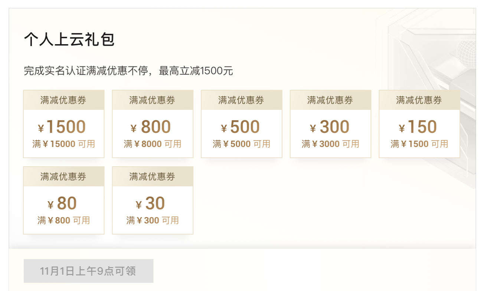Select the ¥300 满减优惠券 coupon
Image resolution: width=484 pixels, height=291 pixels.
point(330,127)
